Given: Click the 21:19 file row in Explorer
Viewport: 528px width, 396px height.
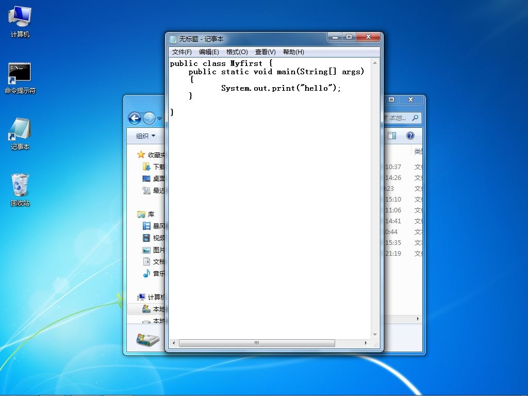Looking at the screenshot, I should coord(403,253).
